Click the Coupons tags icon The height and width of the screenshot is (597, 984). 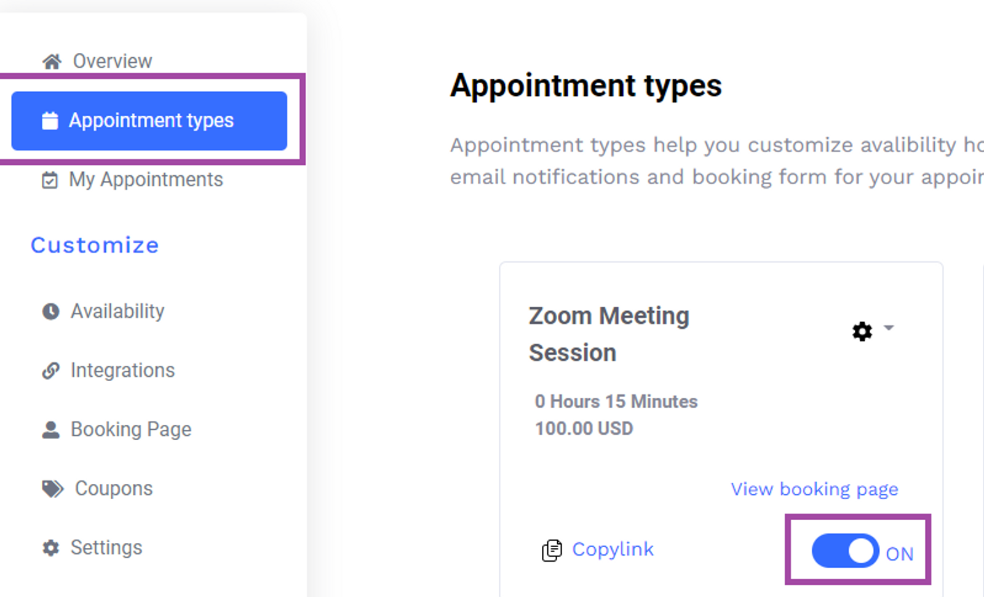tap(52, 489)
